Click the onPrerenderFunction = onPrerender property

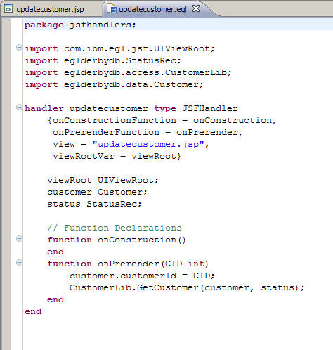click(148, 133)
